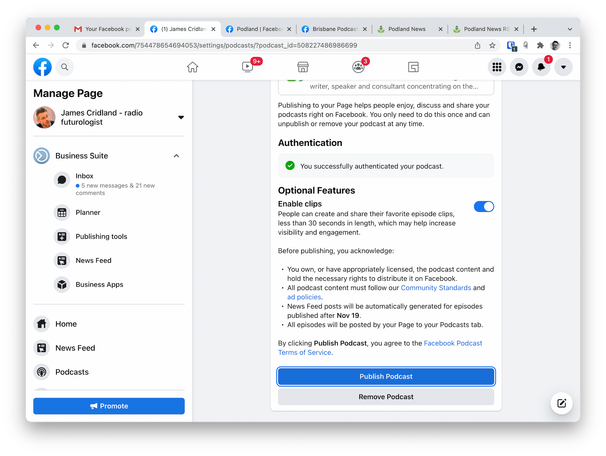Open the James Cridland page switcher dropdown
This screenshot has height=456, width=606.
[x=181, y=117]
